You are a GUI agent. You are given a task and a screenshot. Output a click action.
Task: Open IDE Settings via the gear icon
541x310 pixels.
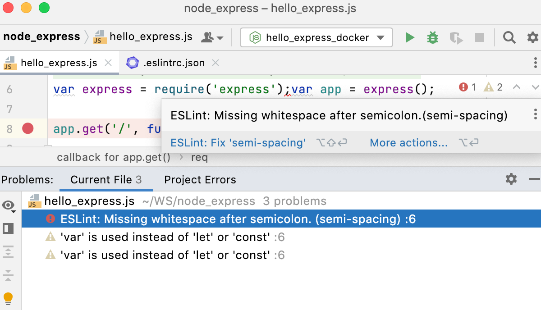click(532, 37)
